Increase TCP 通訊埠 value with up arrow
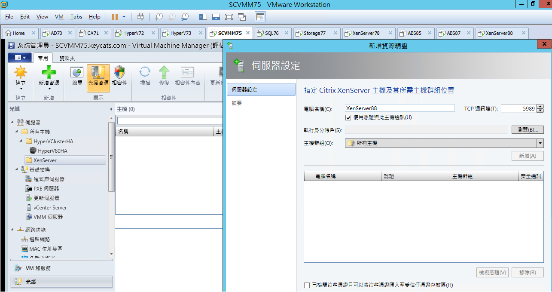The image size is (552, 292). coord(540,107)
